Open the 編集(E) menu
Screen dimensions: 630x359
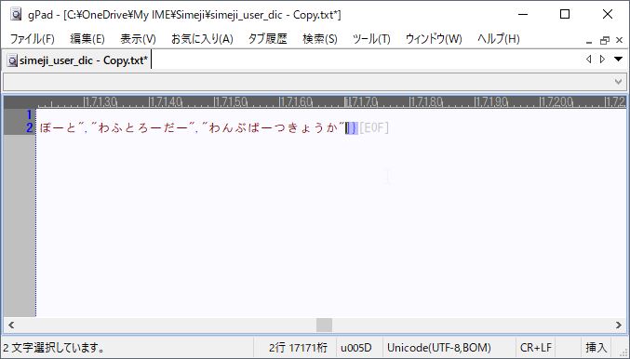click(87, 39)
